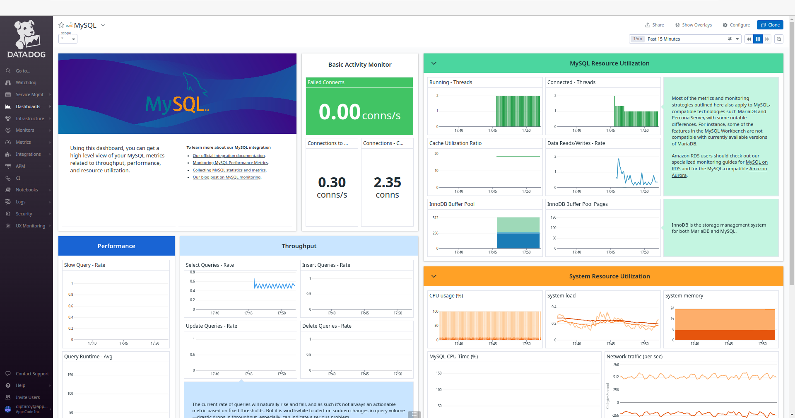
Task: Open the Go to search icon
Action: pos(8,71)
